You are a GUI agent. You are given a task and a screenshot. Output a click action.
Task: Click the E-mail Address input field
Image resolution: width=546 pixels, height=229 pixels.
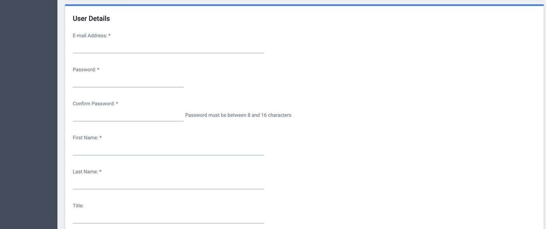coord(168,48)
